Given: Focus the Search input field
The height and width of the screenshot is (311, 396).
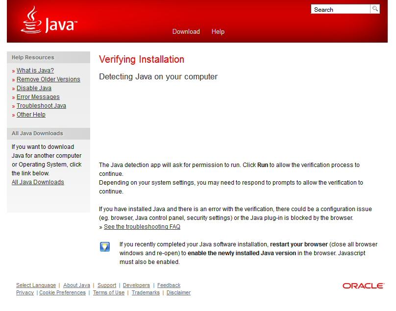Looking at the screenshot, I should click(341, 9).
